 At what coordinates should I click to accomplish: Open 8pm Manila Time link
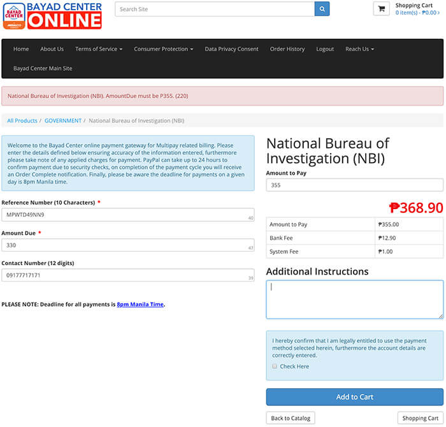pos(140,305)
